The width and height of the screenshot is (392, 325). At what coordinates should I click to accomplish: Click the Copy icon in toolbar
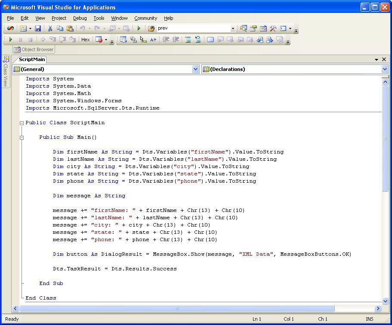(60, 28)
